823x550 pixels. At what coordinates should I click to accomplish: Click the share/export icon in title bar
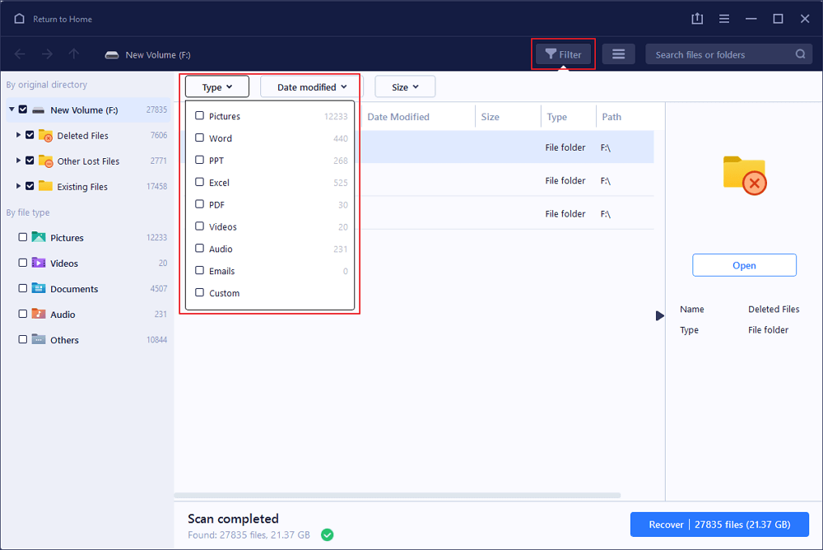tap(697, 18)
